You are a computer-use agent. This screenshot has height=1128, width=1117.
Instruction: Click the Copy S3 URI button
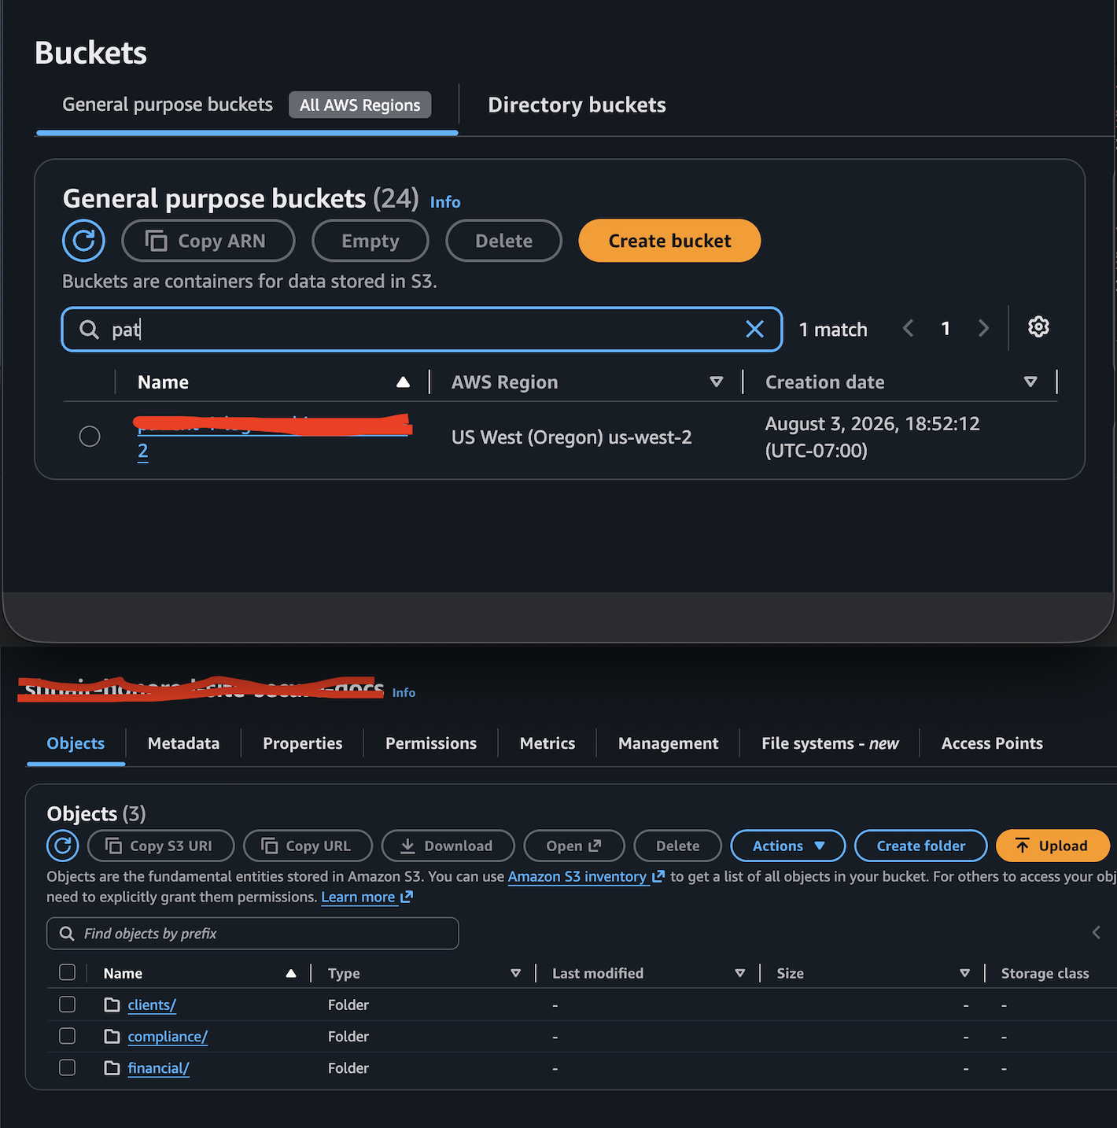point(161,846)
